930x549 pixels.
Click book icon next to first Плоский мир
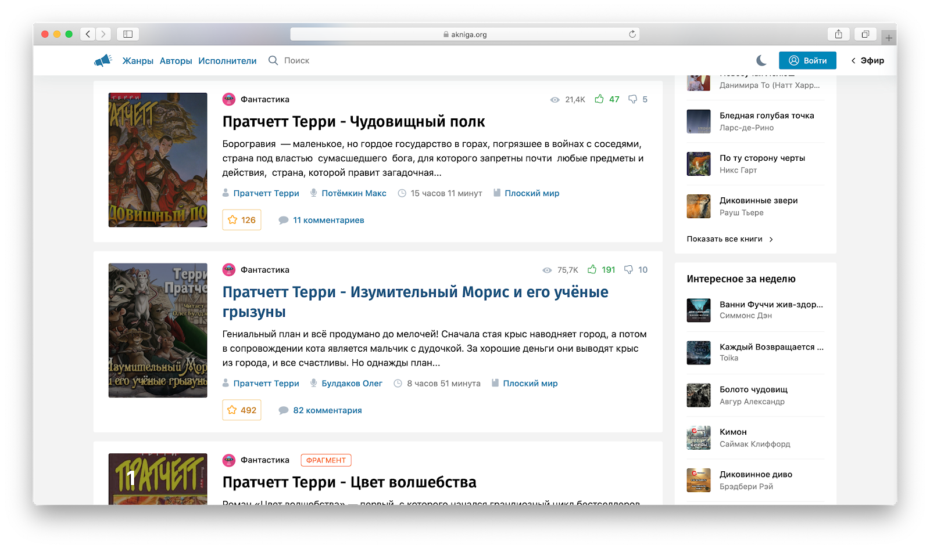(x=497, y=193)
